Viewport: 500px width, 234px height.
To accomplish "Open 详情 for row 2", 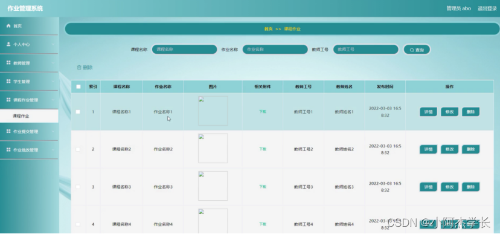I will [x=428, y=149].
